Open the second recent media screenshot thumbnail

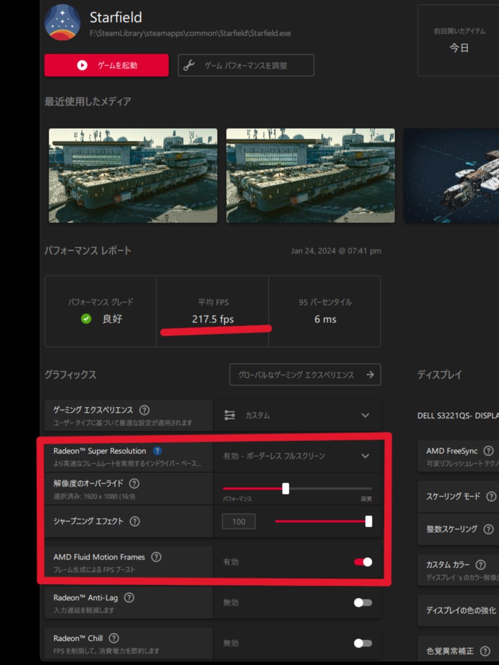coord(310,176)
